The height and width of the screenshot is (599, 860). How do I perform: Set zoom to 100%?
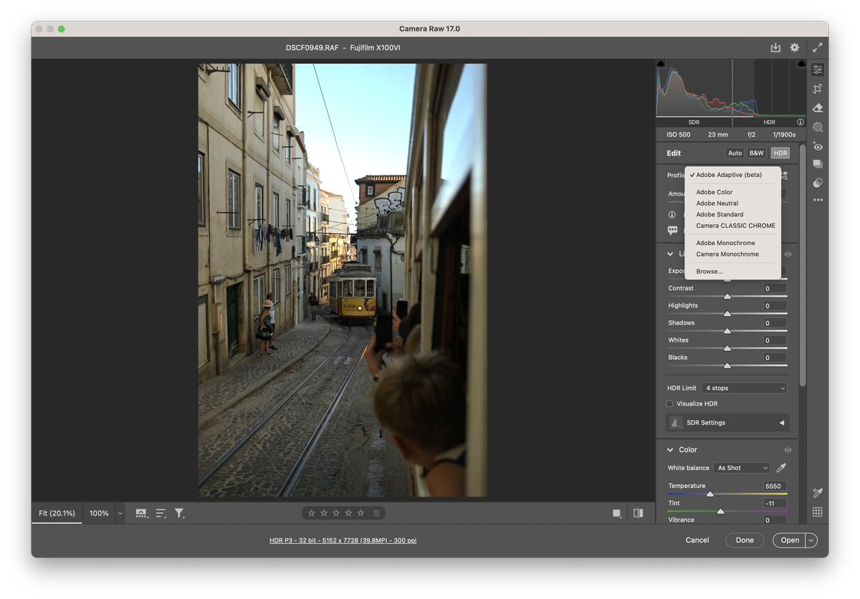[x=99, y=513]
